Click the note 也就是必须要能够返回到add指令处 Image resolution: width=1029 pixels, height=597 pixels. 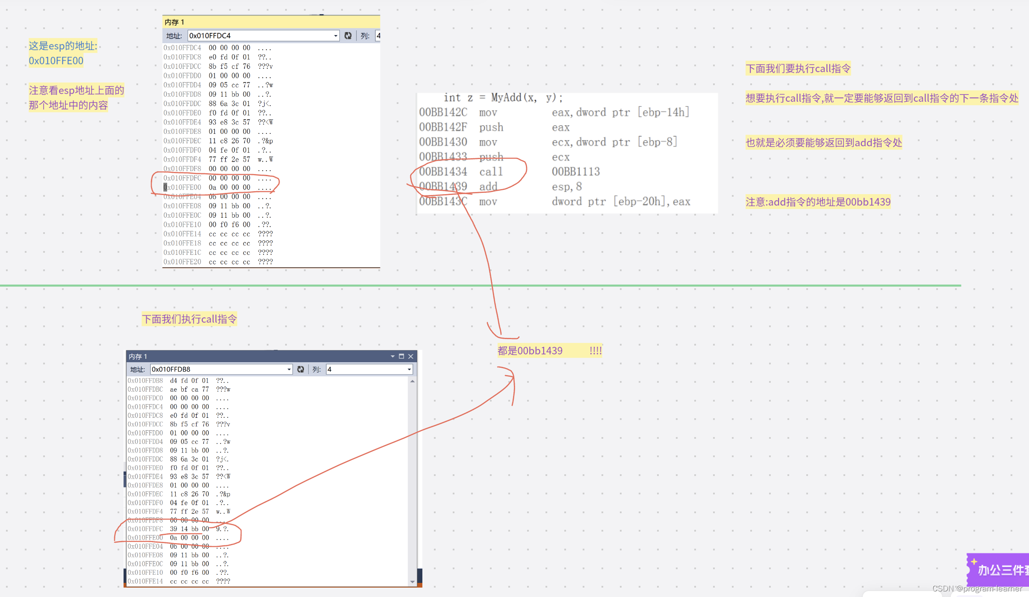click(x=824, y=142)
